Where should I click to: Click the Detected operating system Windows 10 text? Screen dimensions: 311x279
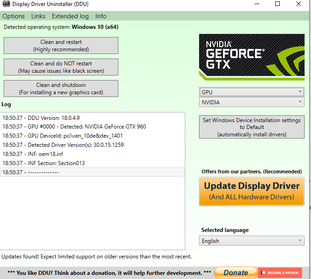pos(61,27)
